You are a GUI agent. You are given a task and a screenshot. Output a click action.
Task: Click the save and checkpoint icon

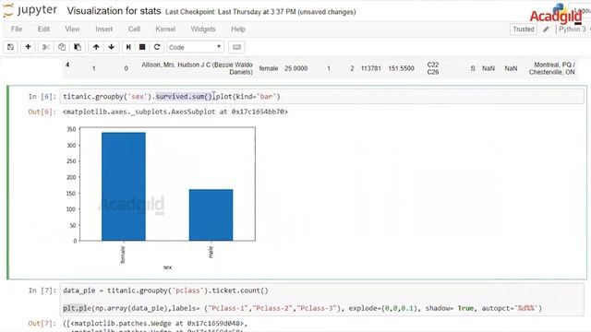click(10, 47)
